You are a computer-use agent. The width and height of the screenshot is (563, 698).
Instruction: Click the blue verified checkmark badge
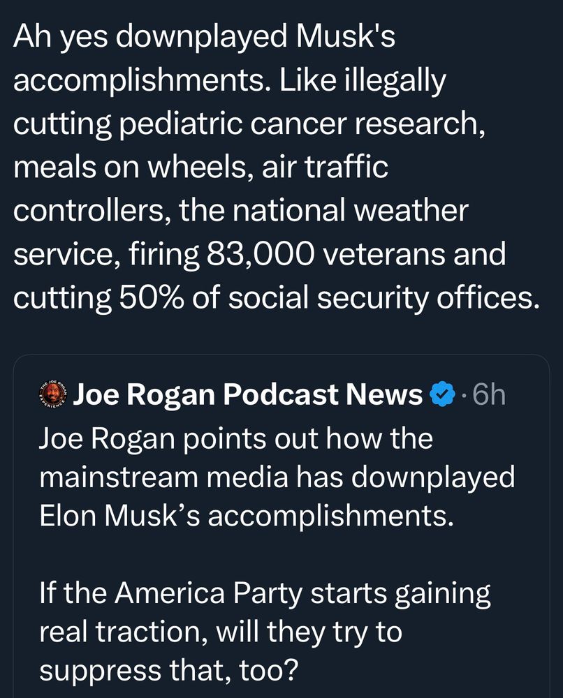[441, 395]
